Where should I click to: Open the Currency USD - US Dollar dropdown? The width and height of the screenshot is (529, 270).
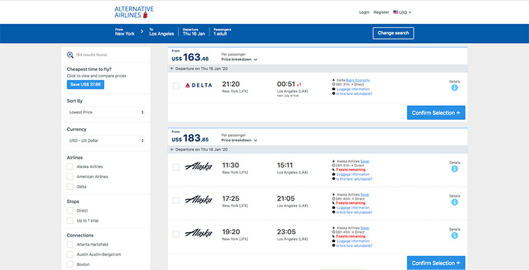click(106, 140)
